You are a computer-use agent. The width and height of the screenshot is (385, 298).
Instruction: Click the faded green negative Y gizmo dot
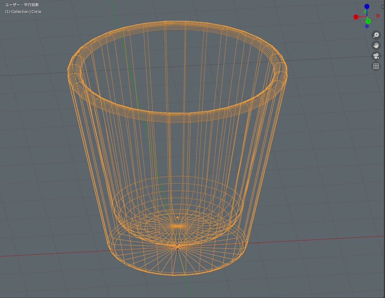pyautogui.click(x=366, y=12)
